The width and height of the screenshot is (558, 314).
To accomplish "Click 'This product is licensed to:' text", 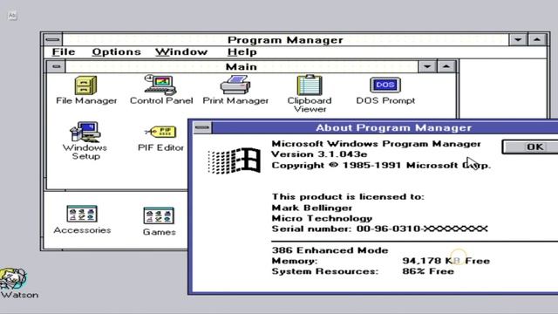I will (x=348, y=197).
